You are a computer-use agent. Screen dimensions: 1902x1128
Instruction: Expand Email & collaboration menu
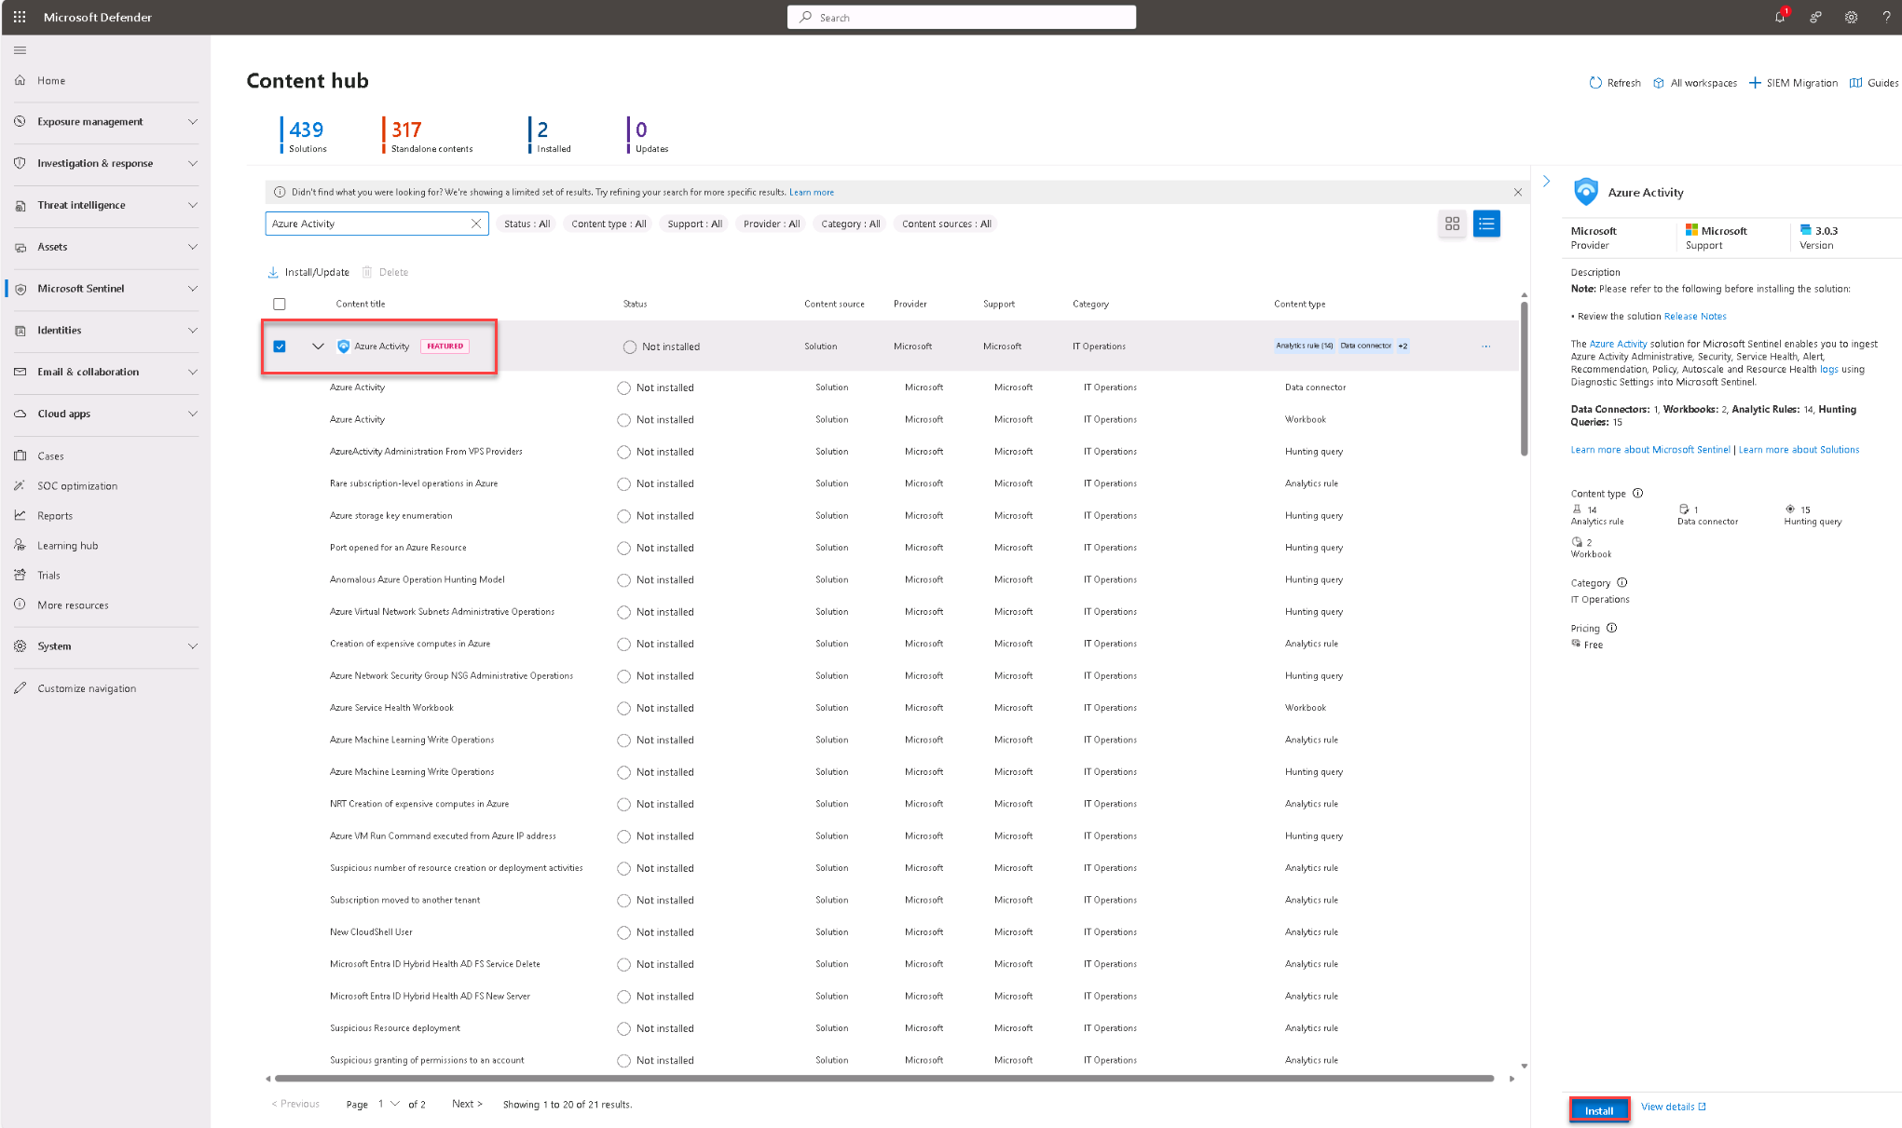(105, 372)
